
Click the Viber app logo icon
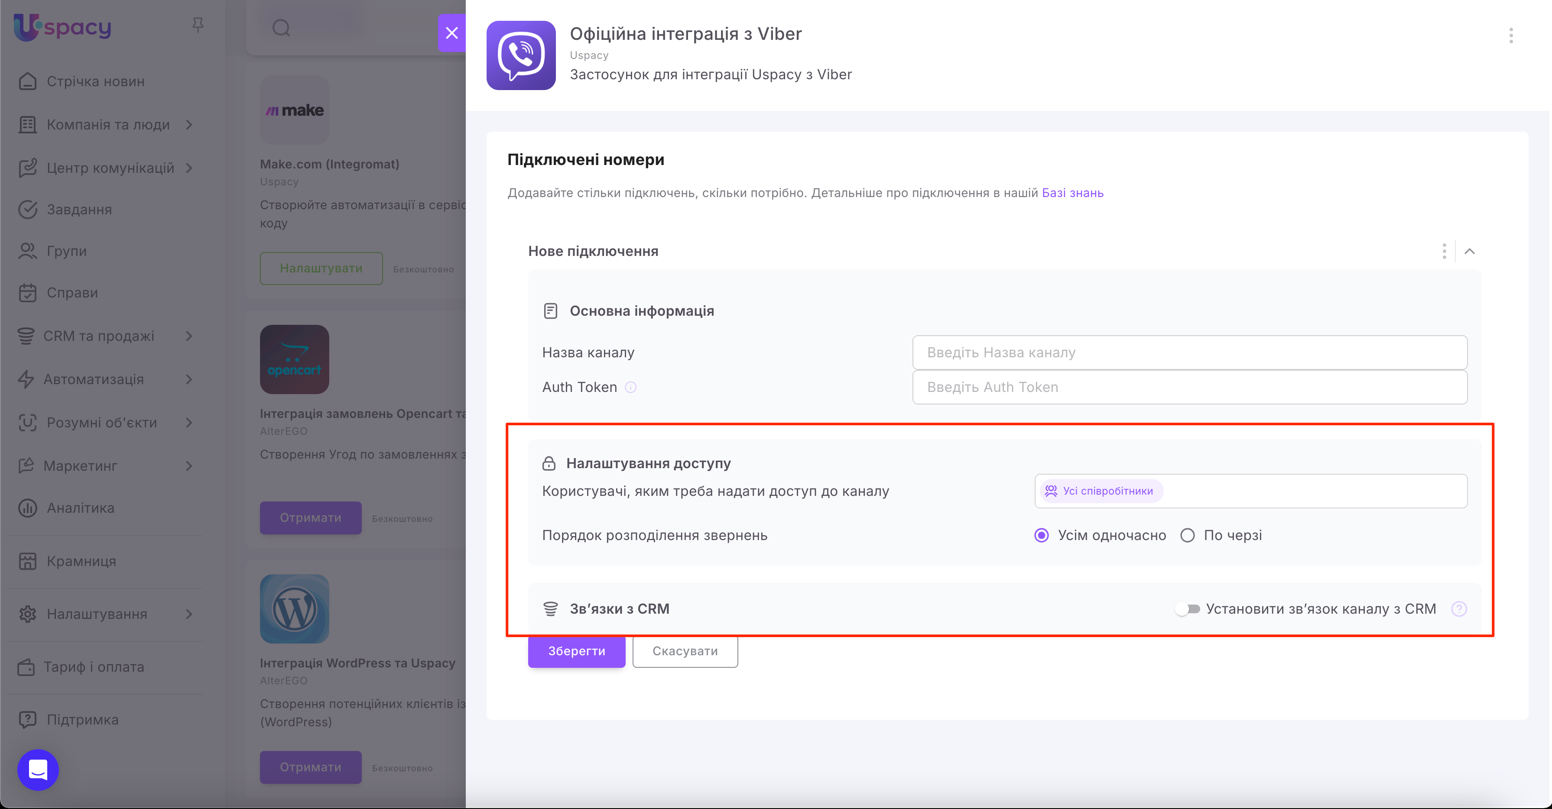pyautogui.click(x=520, y=55)
